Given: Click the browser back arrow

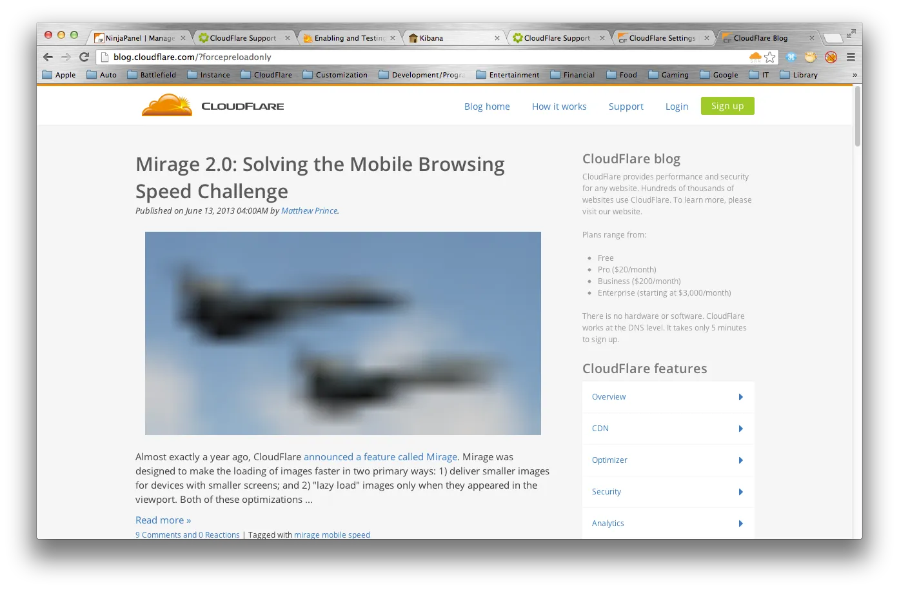Looking at the screenshot, I should 48,57.
